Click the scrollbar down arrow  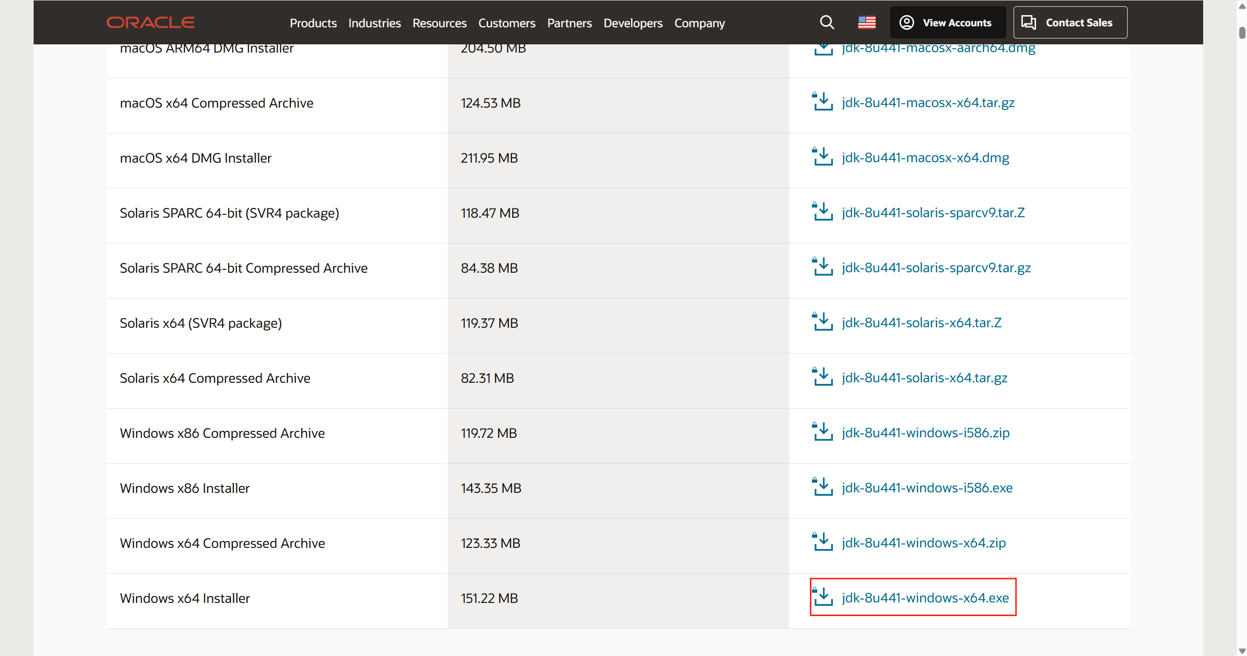point(1242,651)
